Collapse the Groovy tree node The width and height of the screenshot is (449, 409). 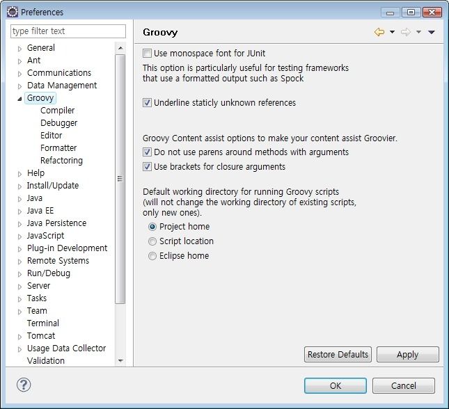[19, 99]
